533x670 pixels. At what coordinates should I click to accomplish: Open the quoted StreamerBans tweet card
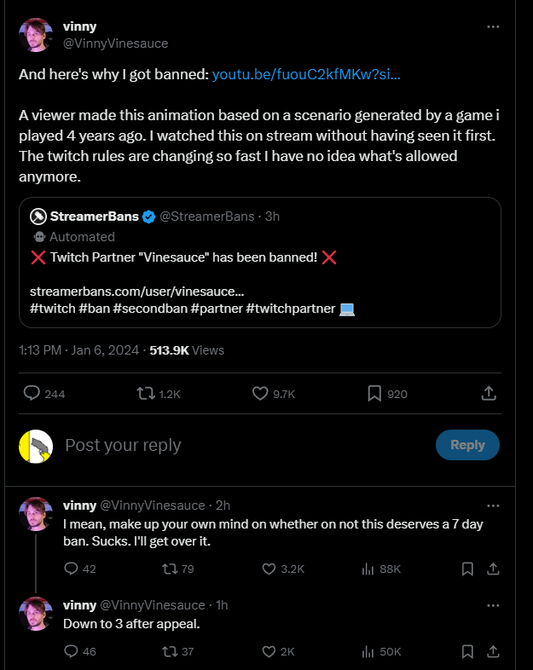pos(260,263)
